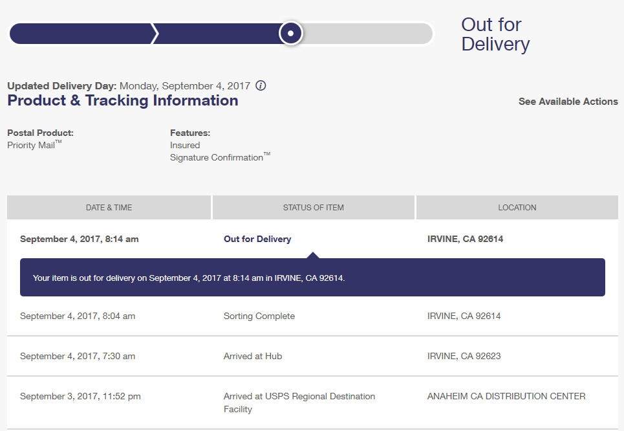Click the Product & Tracking Information heading
Image resolution: width=624 pixels, height=431 pixels.
pos(123,100)
